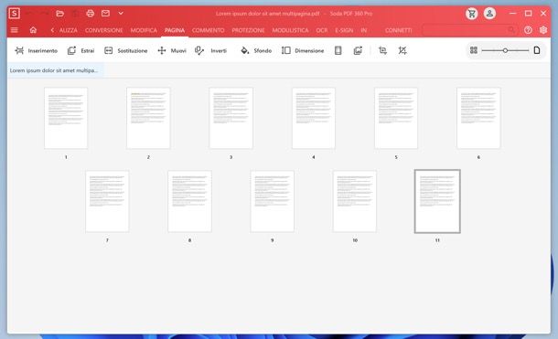Click the image page icon in toolbar
Viewport: 558px width, 339px height.
(358, 51)
